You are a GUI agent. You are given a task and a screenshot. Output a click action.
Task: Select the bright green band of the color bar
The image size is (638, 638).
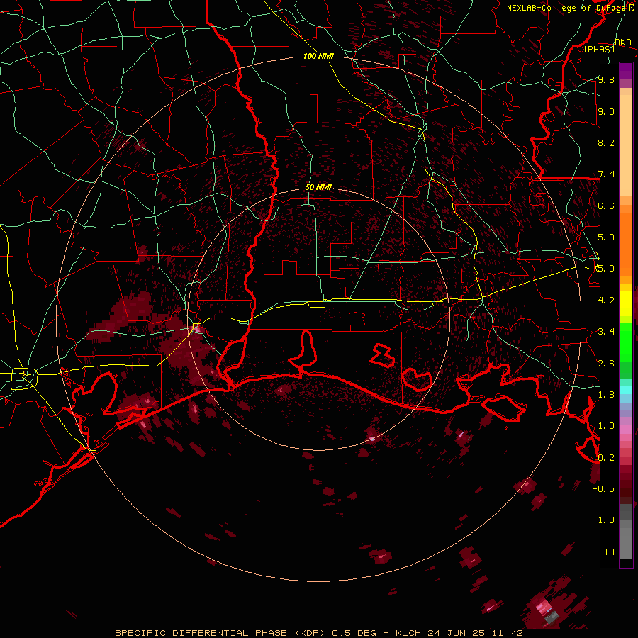(x=626, y=342)
